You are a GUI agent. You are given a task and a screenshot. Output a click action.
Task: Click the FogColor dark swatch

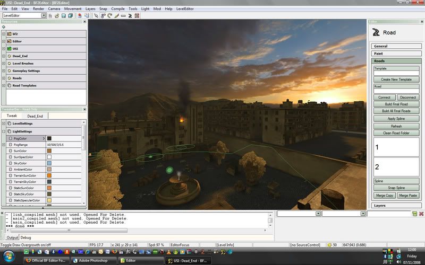point(49,138)
